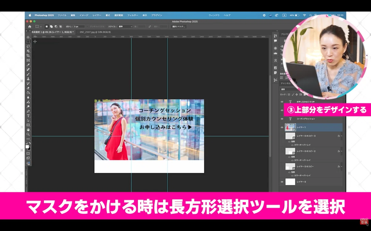The width and height of the screenshot is (371, 231).
Task: Choose New selection mode button
Action: tap(47, 26)
